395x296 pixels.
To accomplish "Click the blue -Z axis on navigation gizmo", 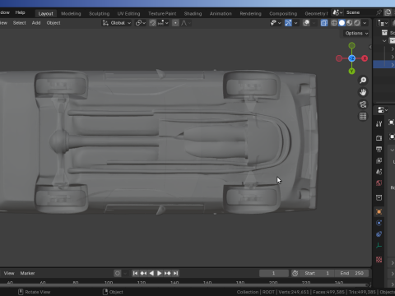I will 351,58.
